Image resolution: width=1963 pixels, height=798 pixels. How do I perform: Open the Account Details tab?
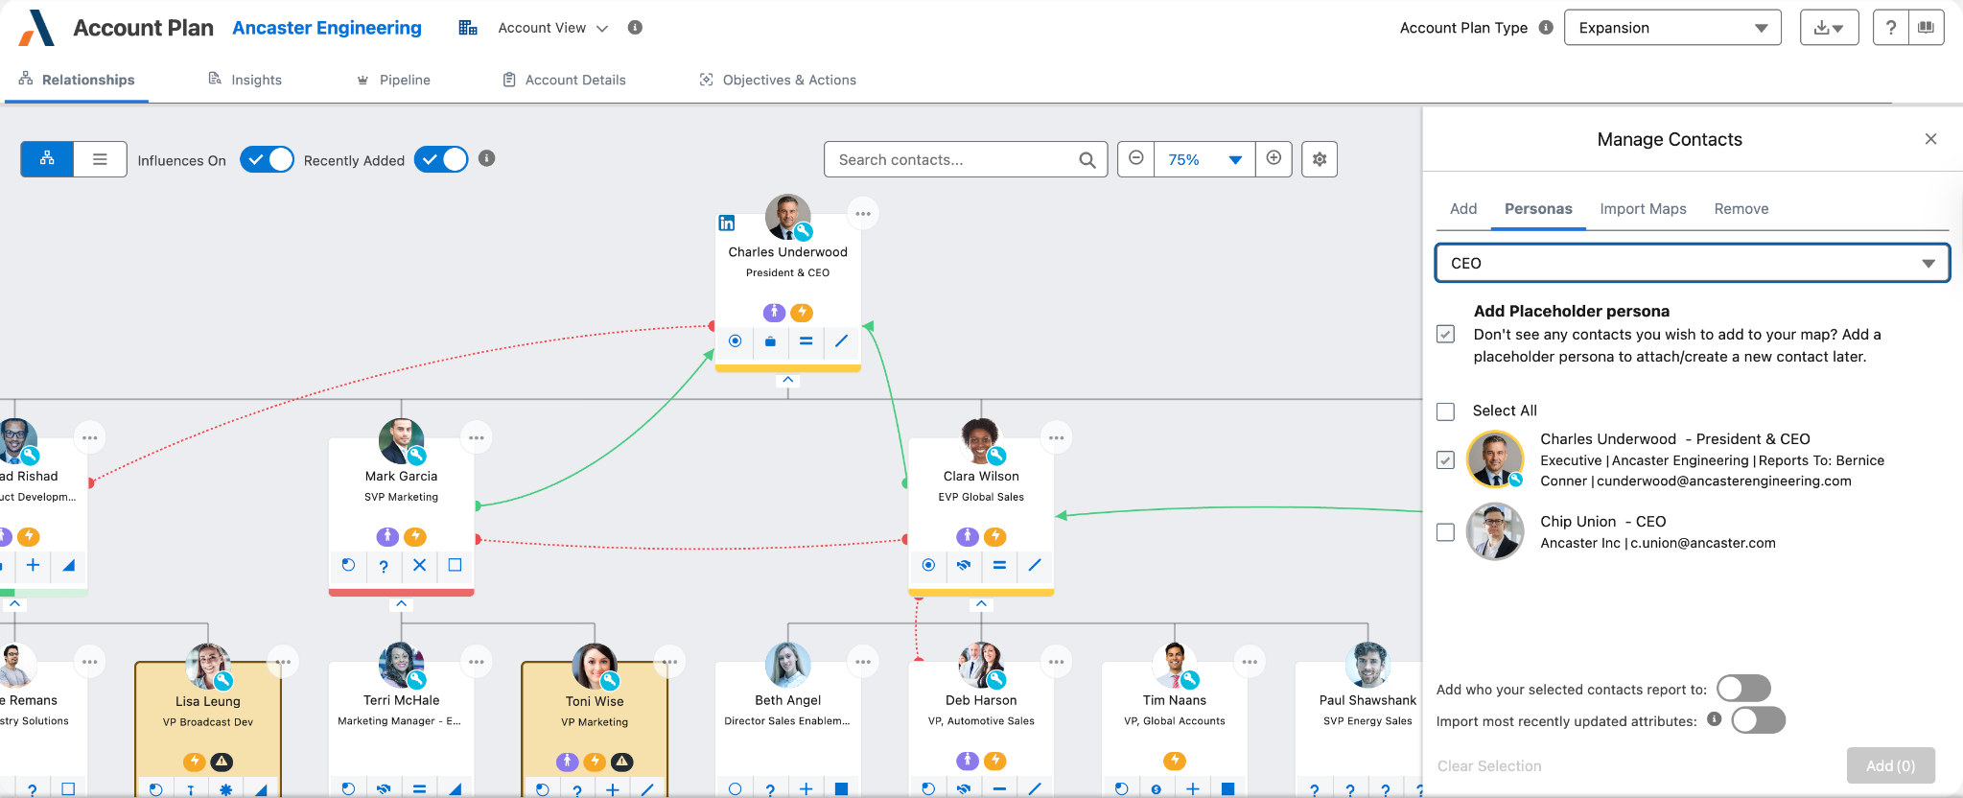click(x=565, y=80)
